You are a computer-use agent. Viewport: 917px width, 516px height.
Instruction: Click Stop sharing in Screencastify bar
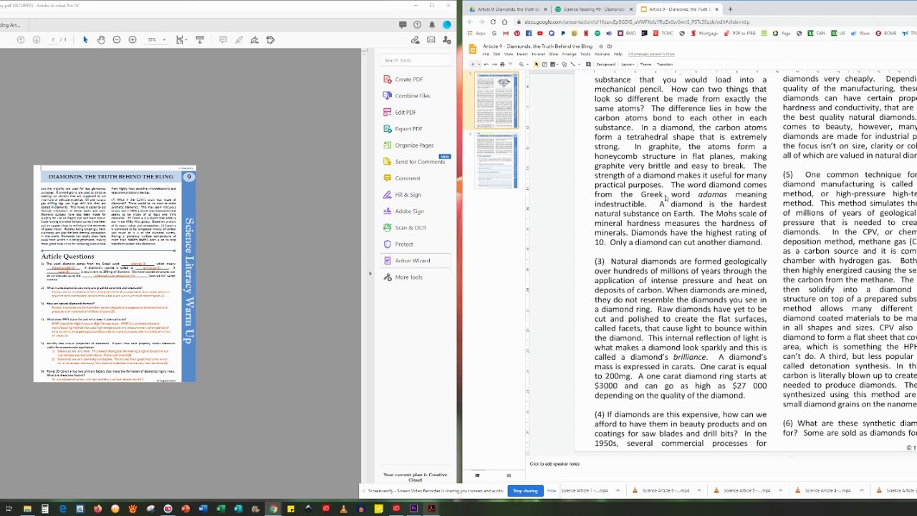525,491
